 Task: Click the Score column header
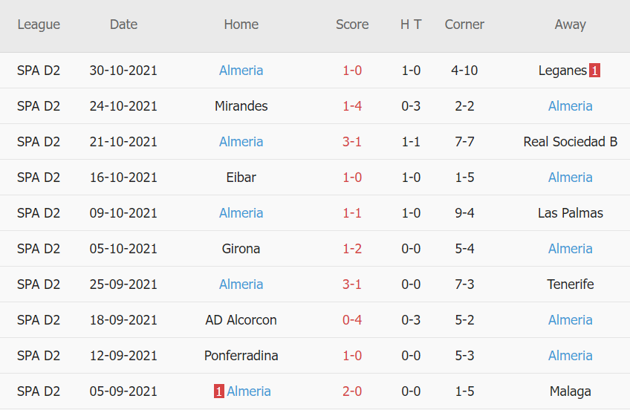tap(352, 25)
